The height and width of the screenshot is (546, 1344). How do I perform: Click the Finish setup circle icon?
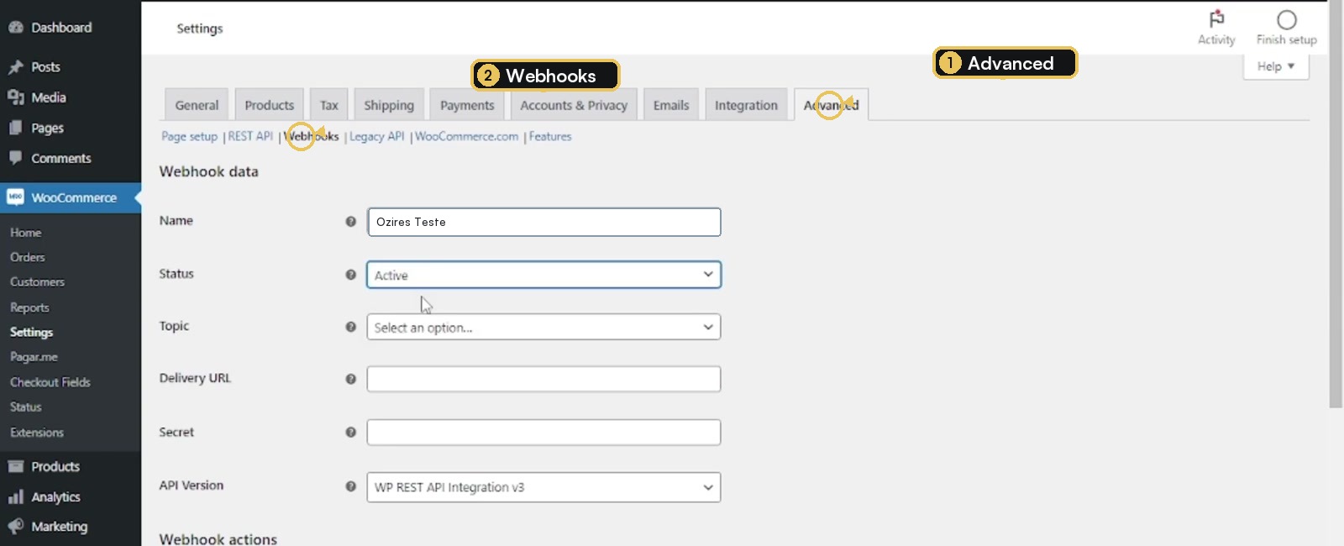tap(1286, 19)
